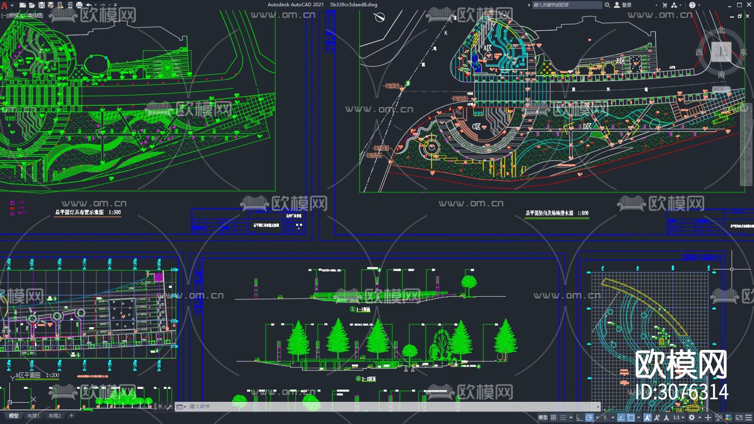Open the [-] viewport controls menu
754x424 pixels.
coord(4,16)
